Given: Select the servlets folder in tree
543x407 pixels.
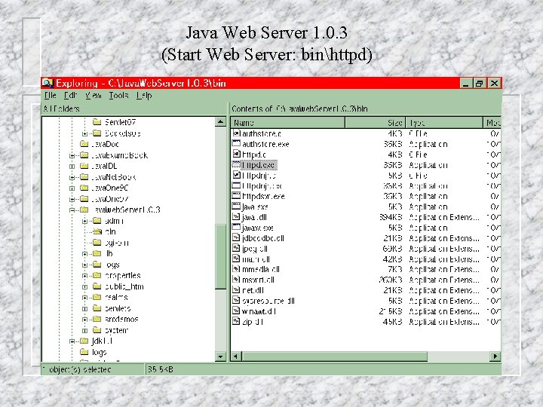Looking at the screenshot, I should pyautogui.click(x=118, y=308).
